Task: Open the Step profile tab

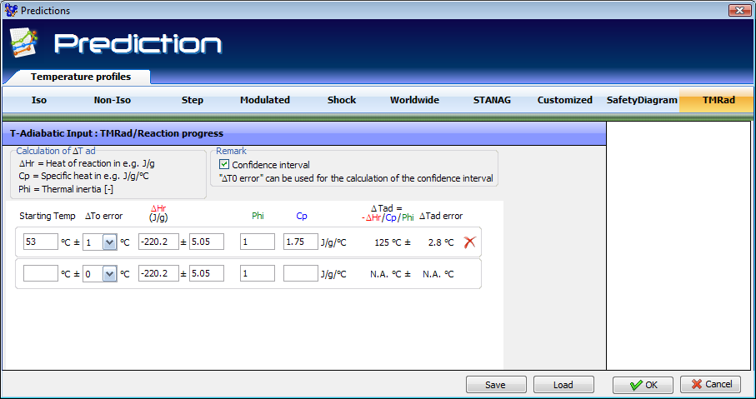Action: pyautogui.click(x=193, y=100)
